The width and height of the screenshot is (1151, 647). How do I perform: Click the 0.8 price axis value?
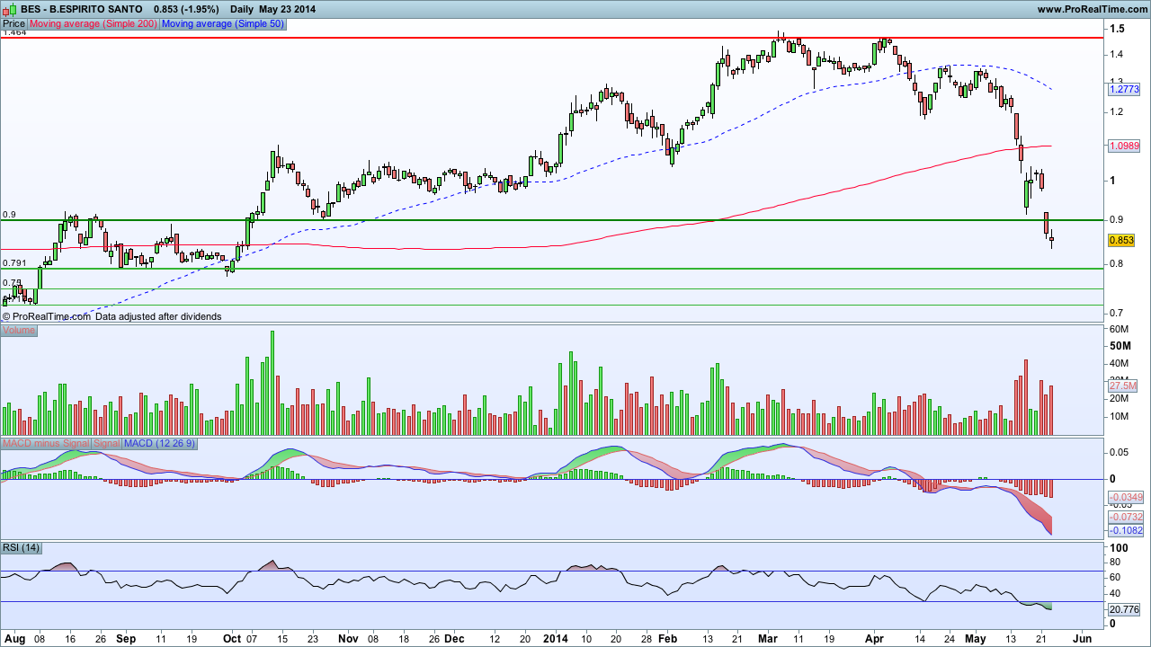[x=1117, y=264]
